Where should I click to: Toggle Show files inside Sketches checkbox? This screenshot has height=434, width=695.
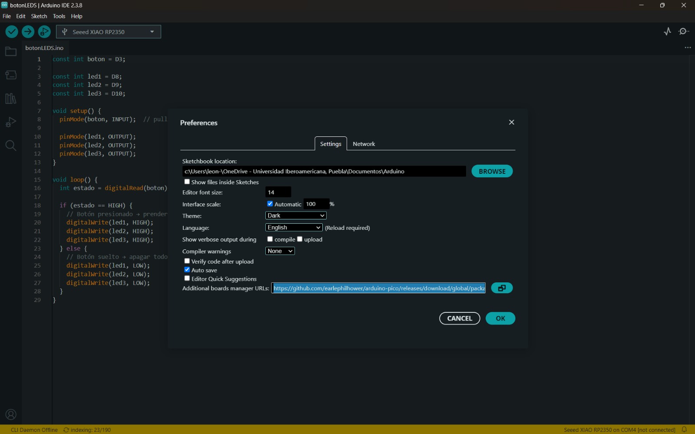point(187,182)
